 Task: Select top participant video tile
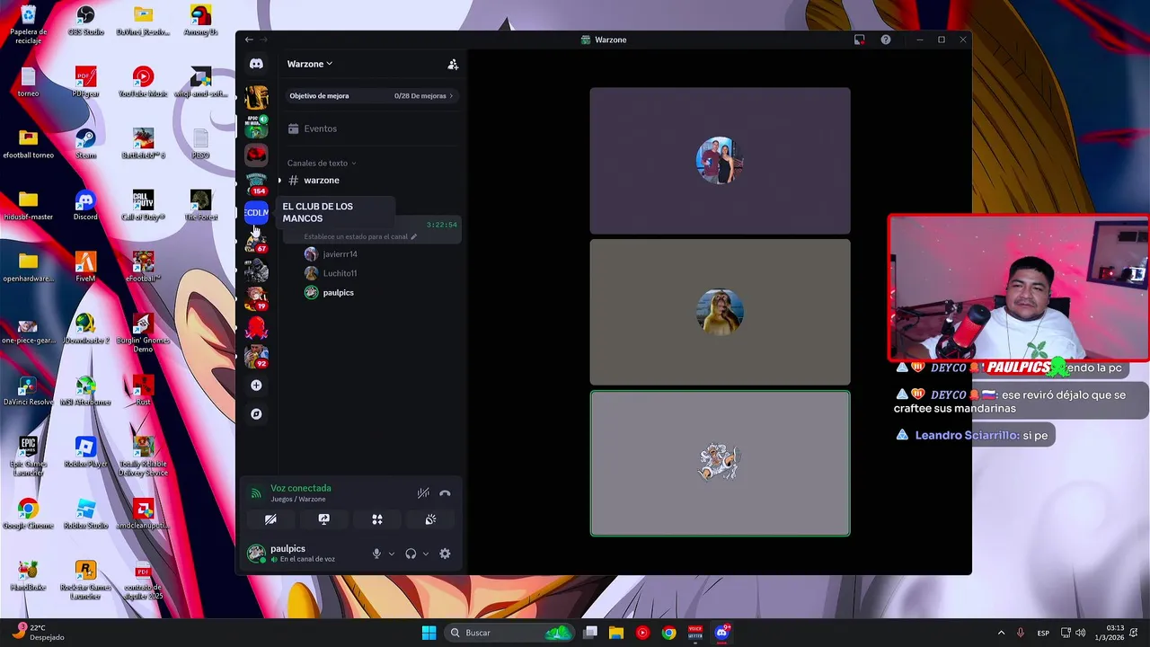pos(720,160)
